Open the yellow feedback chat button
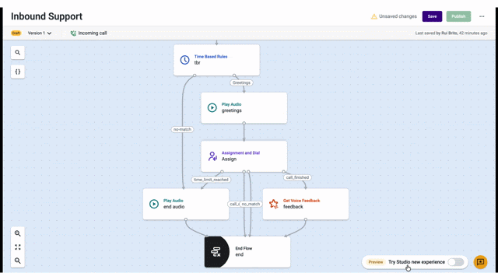The width and height of the screenshot is (498, 280). coord(480,262)
